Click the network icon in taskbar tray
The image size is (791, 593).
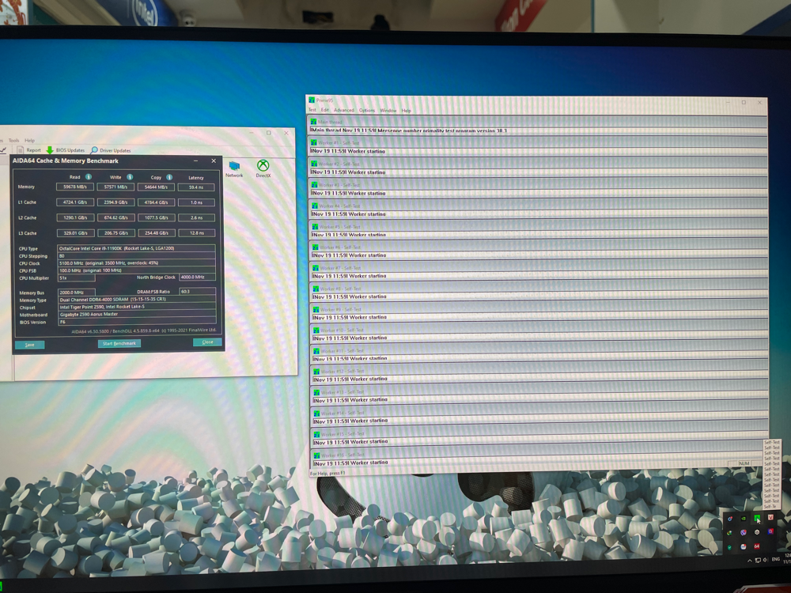pyautogui.click(x=758, y=561)
